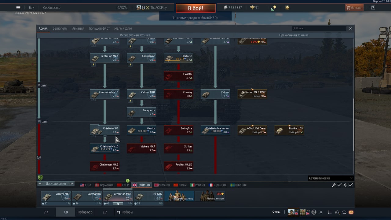Select the Warrior vehicle costing 220 000
Image resolution: width=391 pixels, height=220 pixels.
[x=141, y=130]
